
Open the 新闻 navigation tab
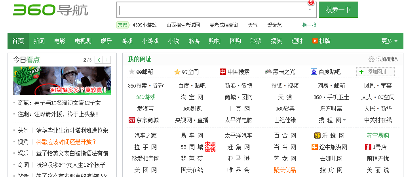(x=39, y=41)
